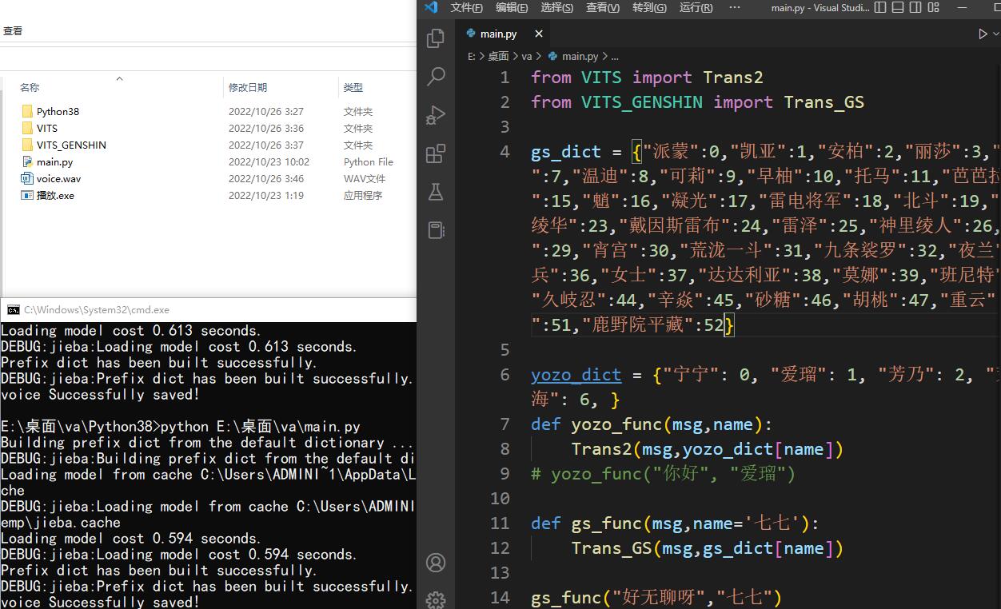Open the overflow menu ellipsis in menu bar
The image size is (1001, 609).
coord(734,7)
